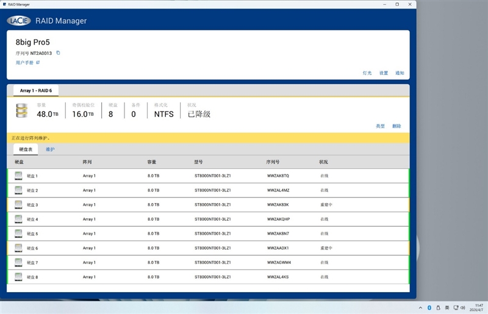The image size is (488, 314).
Task: Click the 正在进行阵列维护 yellow notice banner
Action: click(208, 138)
